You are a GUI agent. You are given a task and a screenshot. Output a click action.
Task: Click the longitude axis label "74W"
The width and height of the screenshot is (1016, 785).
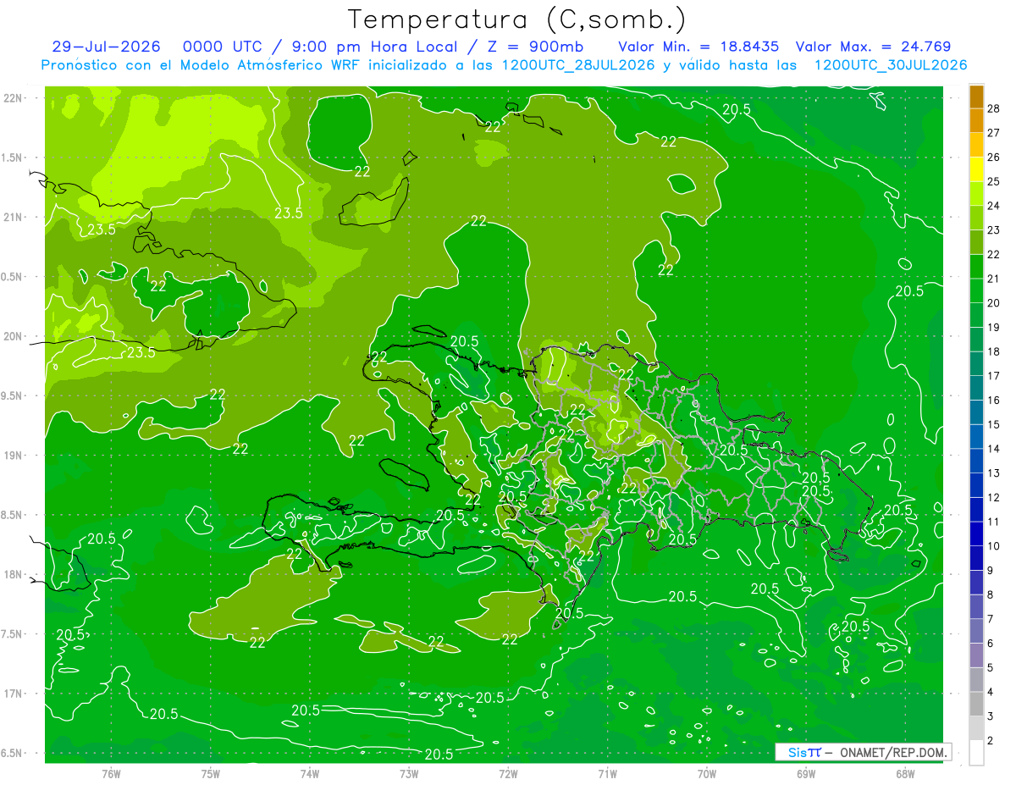tap(310, 774)
